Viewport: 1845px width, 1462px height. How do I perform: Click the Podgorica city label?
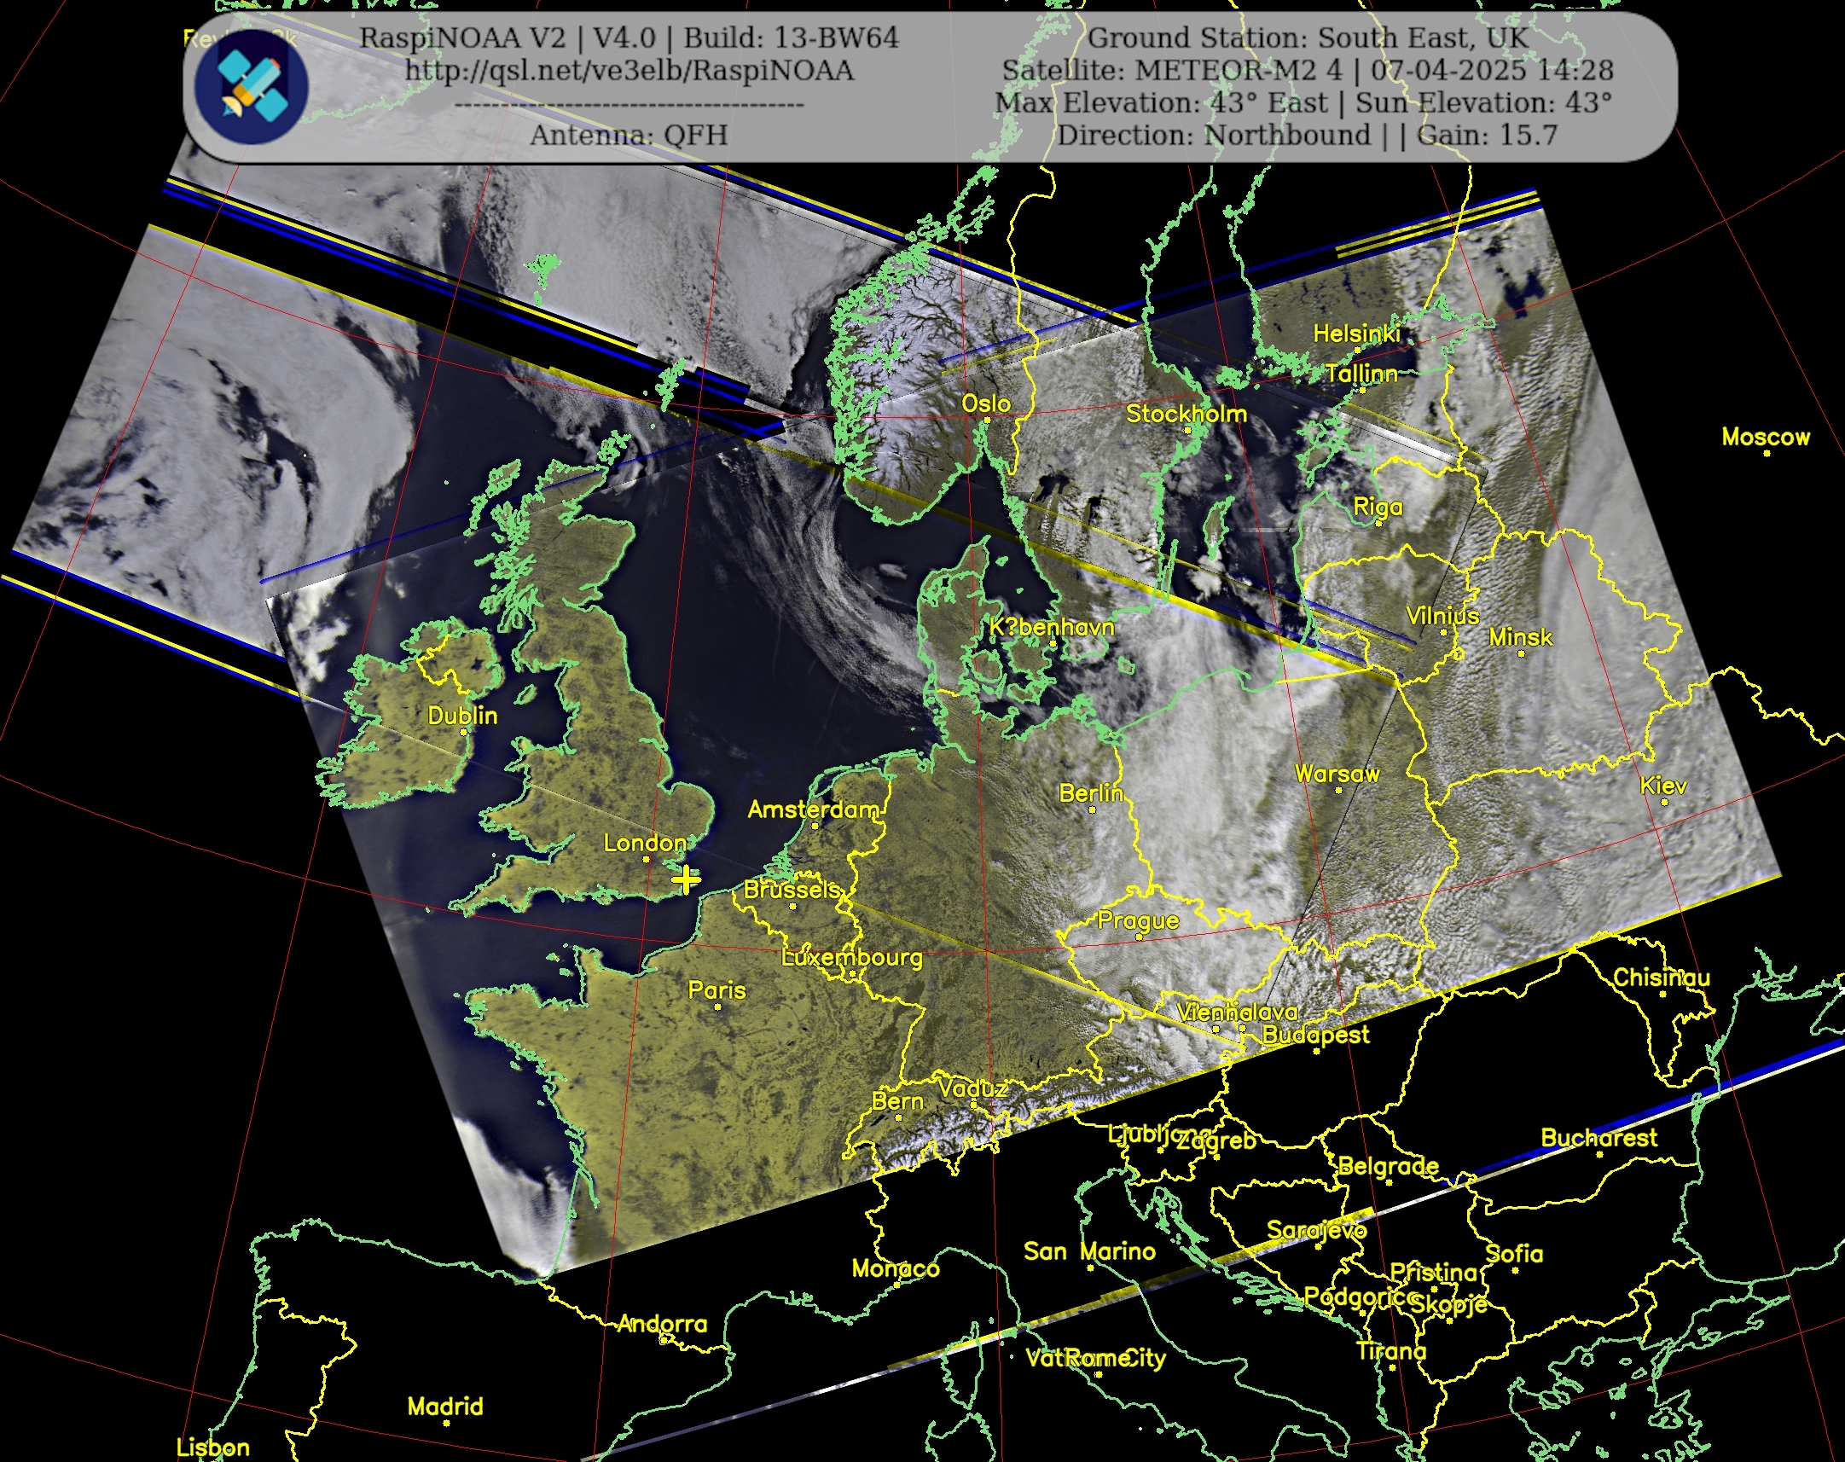[x=1359, y=1297]
